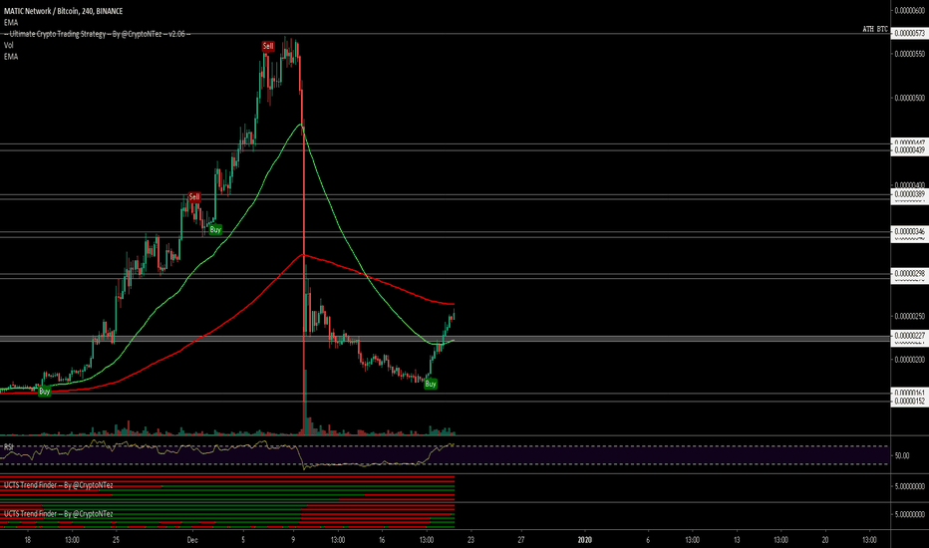Click the Buy marker at the post-crash low
This screenshot has height=548, width=929.
431,384
